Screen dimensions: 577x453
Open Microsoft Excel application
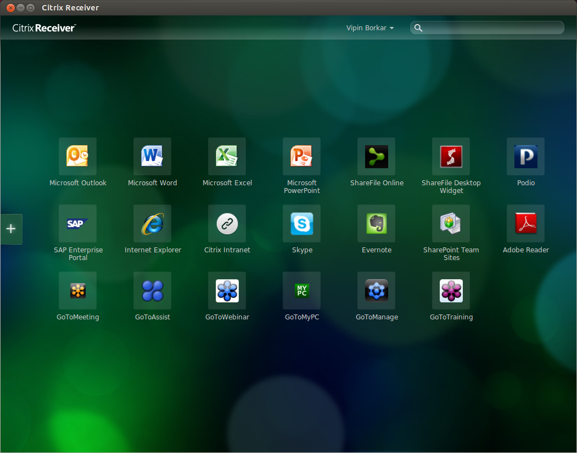[227, 157]
